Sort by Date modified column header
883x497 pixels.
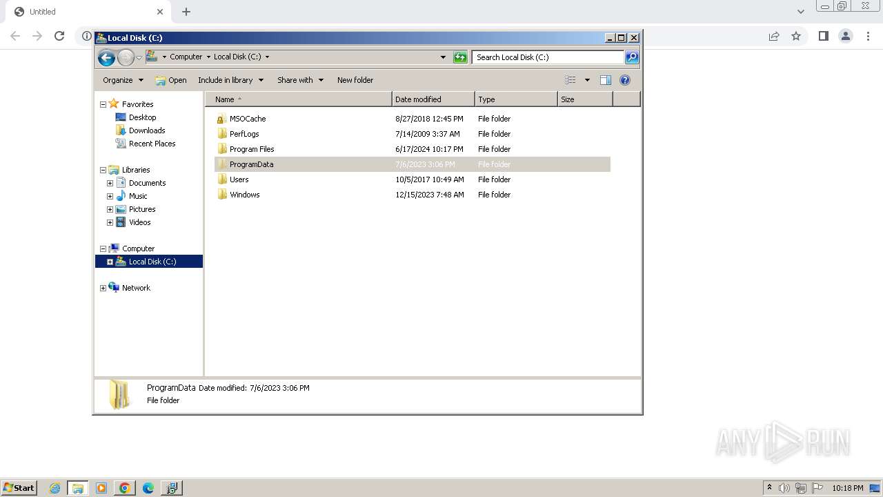click(x=433, y=99)
